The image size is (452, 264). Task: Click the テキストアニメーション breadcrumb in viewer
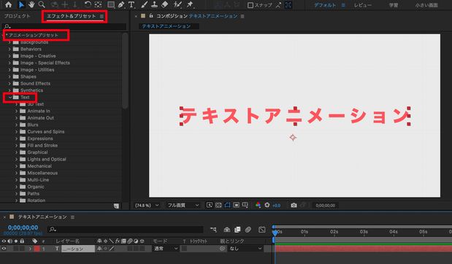point(166,26)
